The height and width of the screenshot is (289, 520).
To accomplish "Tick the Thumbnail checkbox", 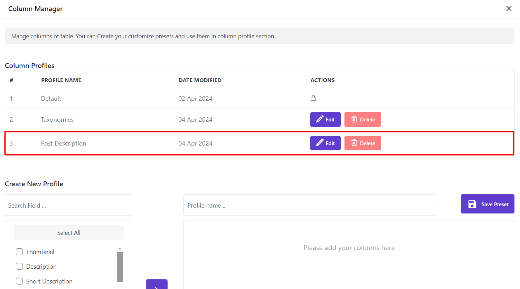I will (x=19, y=252).
